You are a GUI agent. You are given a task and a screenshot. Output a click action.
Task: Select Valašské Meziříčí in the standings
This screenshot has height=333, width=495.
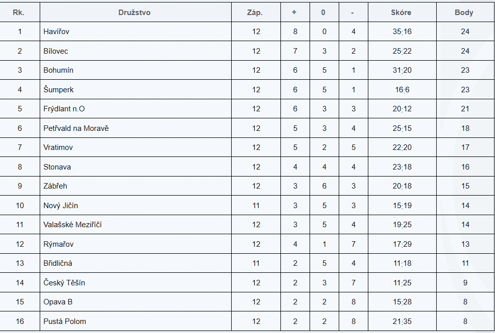[x=72, y=225]
